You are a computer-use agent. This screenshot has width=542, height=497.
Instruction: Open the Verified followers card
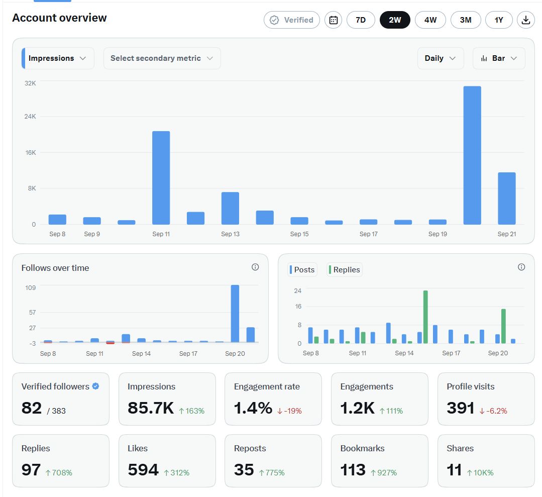(61, 399)
